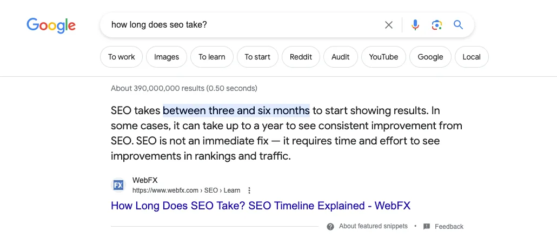Clear the search query with X icon
Screen dimensions: 557x244
389,25
